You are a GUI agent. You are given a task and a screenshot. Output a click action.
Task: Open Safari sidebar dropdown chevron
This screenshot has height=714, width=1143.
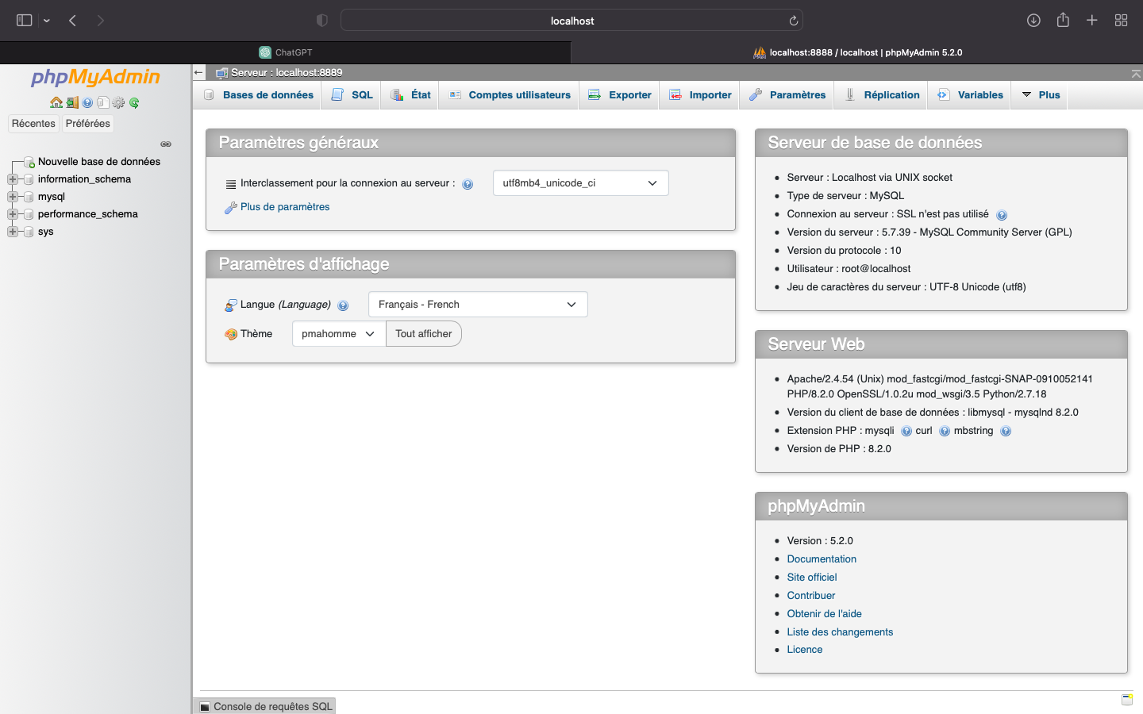click(x=47, y=21)
